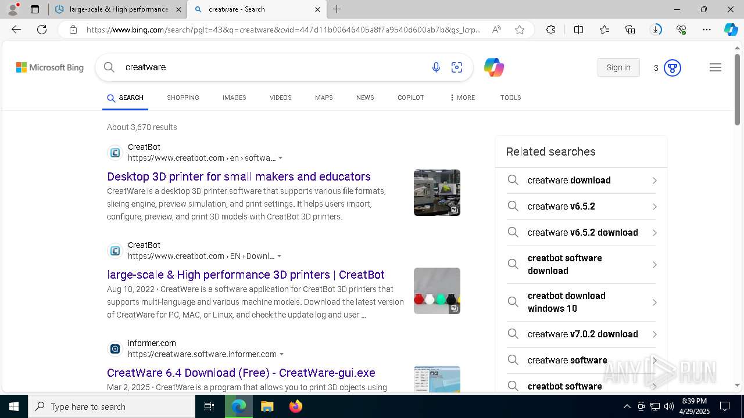View site information lock icon
This screenshot has width=744, height=418.
click(73, 30)
